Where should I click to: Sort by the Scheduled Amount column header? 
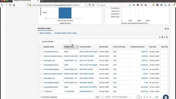[x=137, y=47]
